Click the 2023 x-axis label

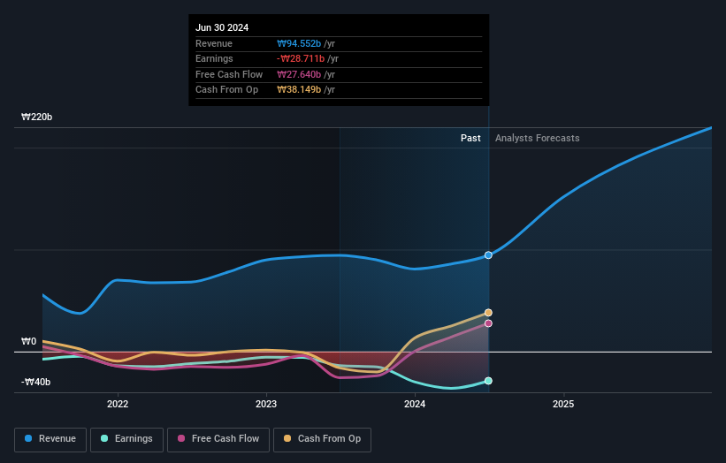pos(266,404)
